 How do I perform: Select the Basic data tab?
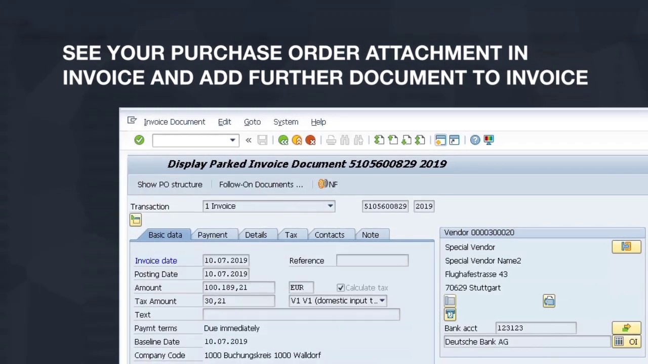(x=165, y=235)
